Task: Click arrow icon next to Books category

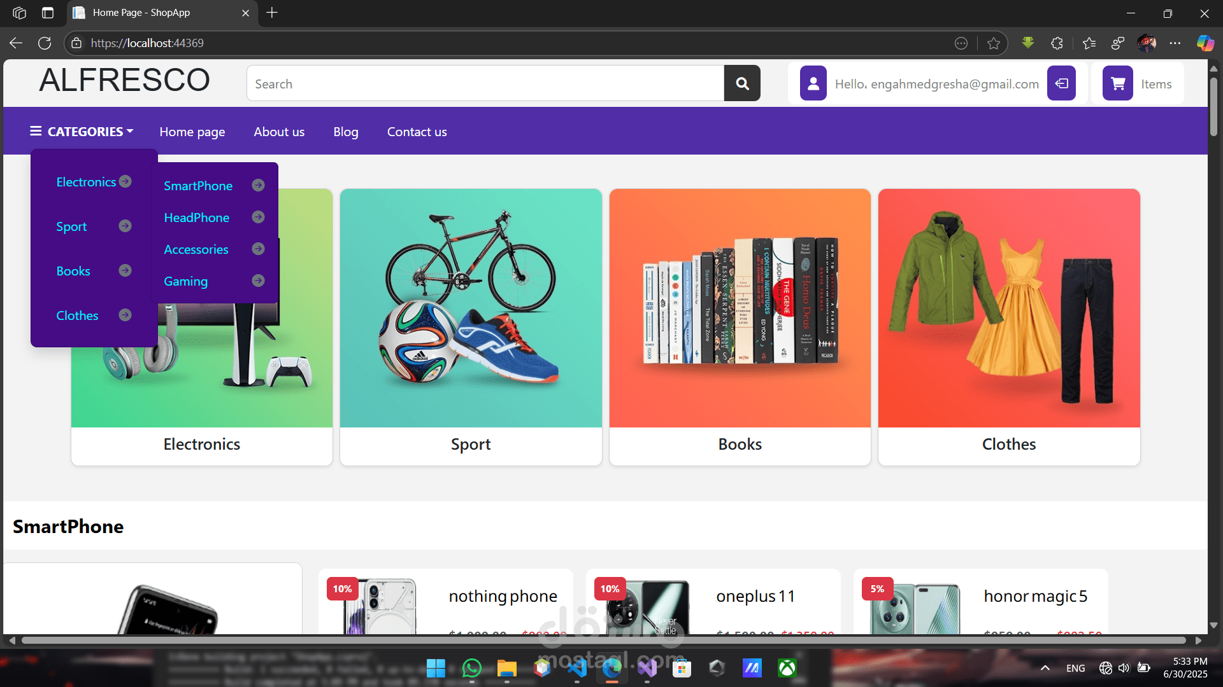Action: click(x=125, y=270)
